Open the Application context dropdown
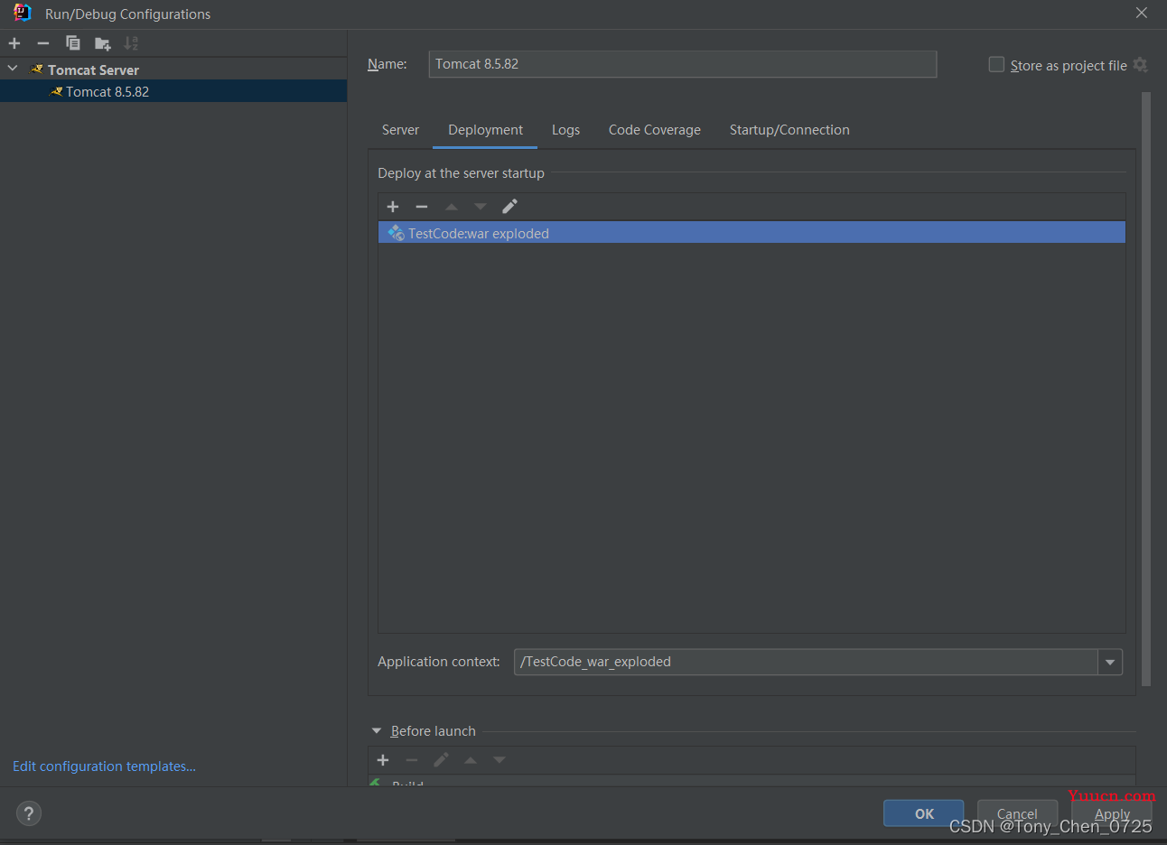The width and height of the screenshot is (1167, 845). pyautogui.click(x=1110, y=662)
